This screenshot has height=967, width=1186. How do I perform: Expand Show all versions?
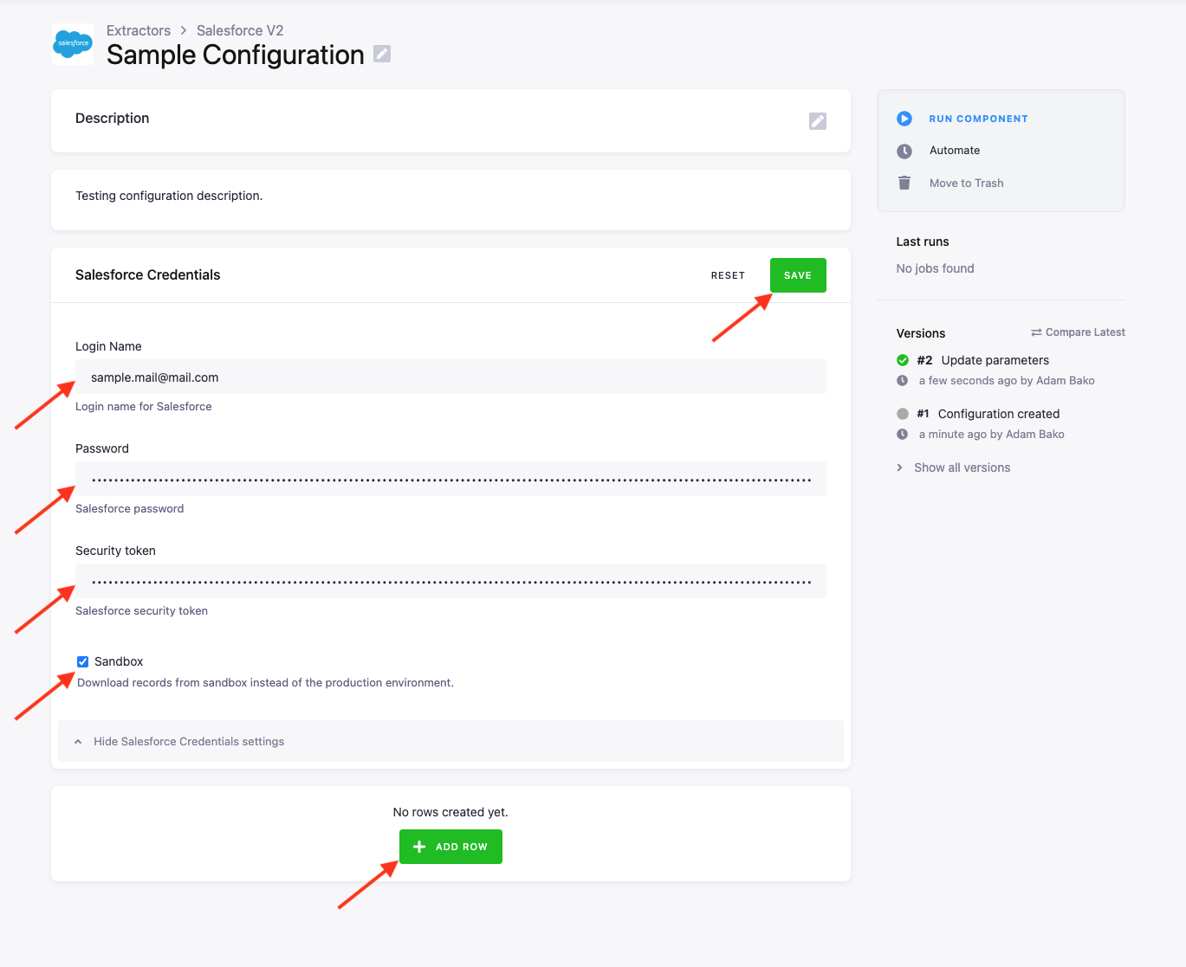954,467
